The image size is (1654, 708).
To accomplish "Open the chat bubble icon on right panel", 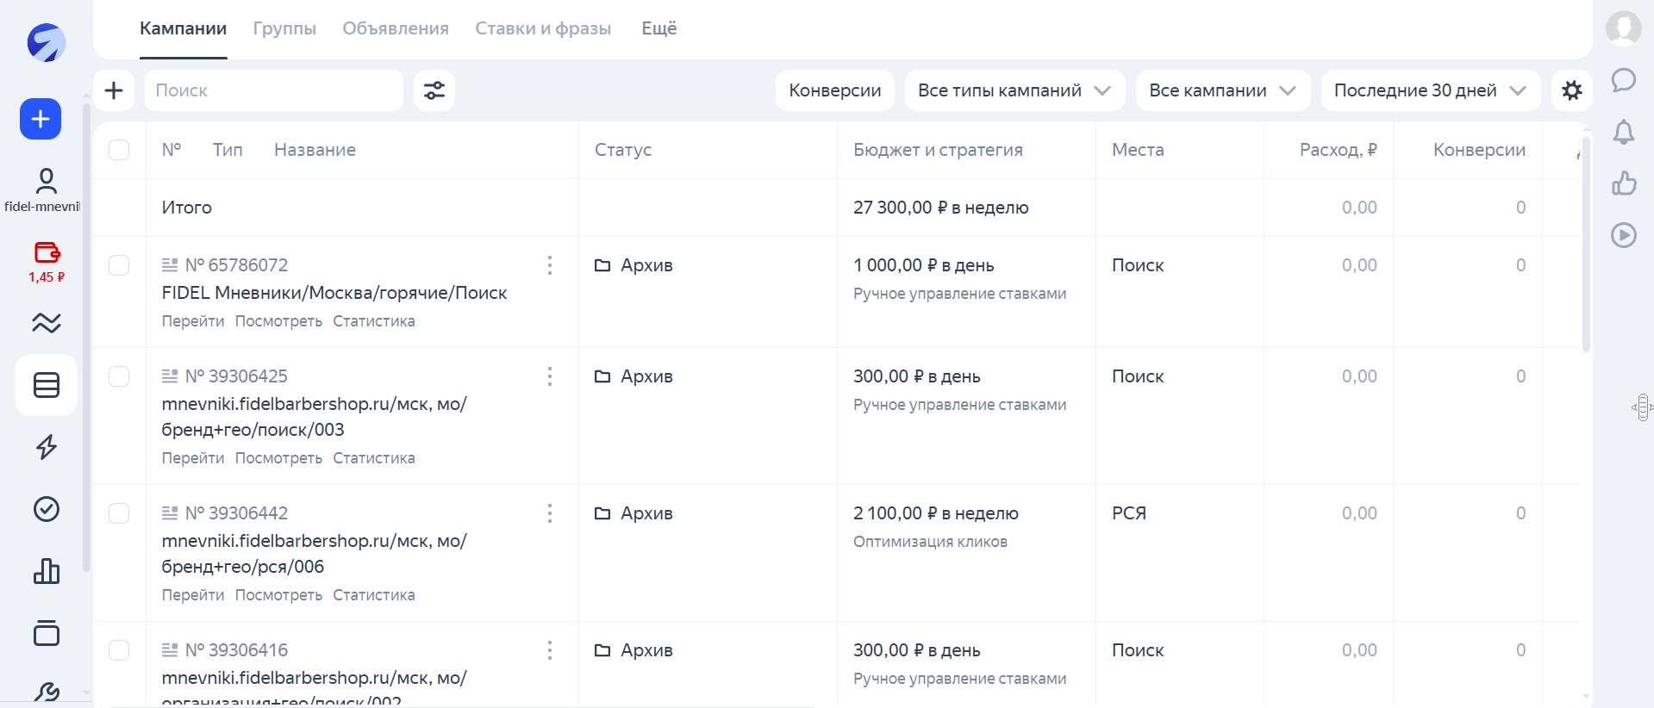I will (x=1624, y=80).
